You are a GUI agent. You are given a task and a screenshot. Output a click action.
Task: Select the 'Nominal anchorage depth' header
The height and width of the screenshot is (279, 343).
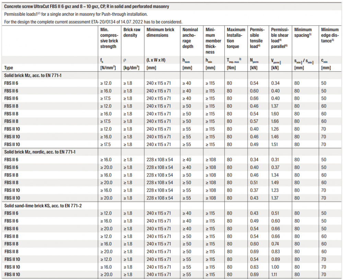[x=190, y=38]
